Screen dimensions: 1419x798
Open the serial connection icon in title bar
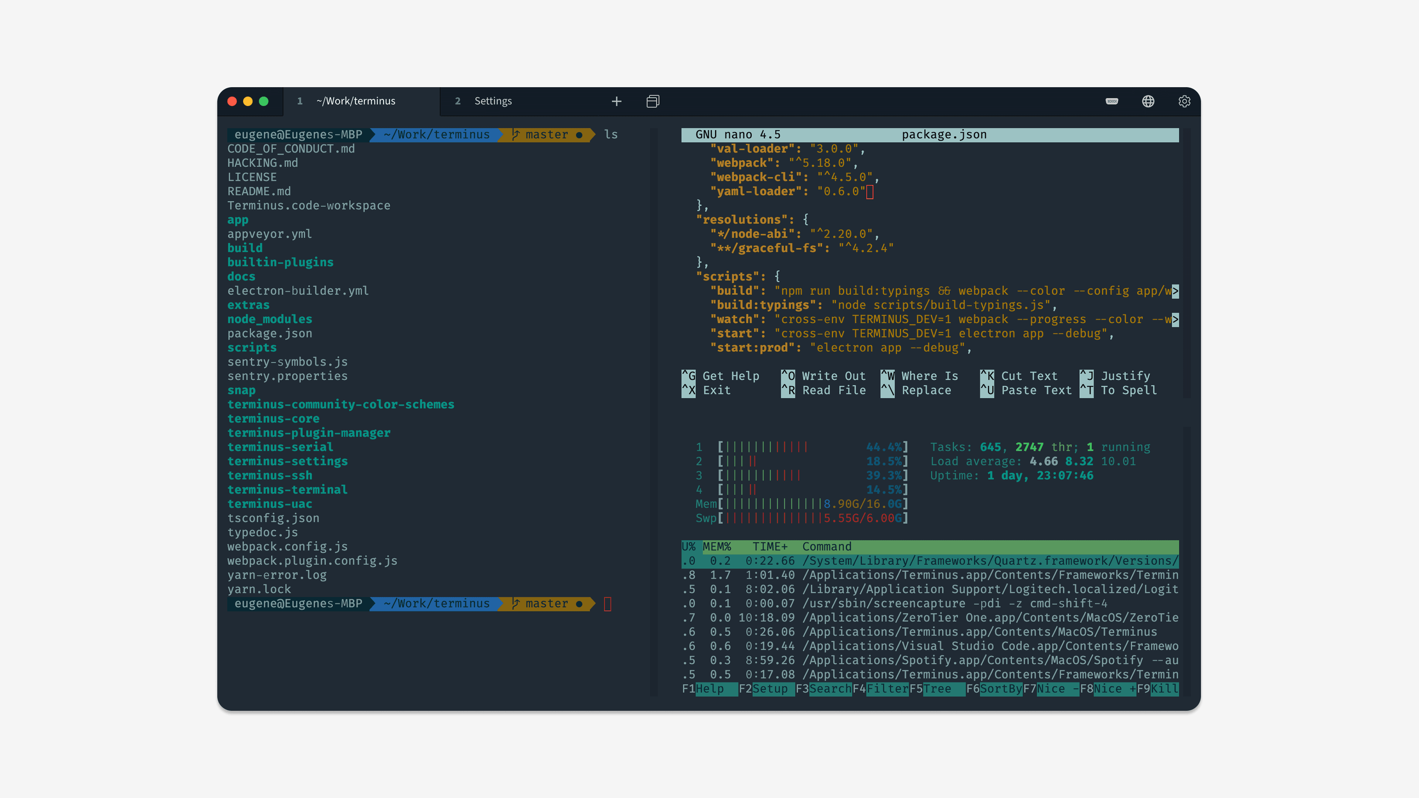tap(1112, 101)
